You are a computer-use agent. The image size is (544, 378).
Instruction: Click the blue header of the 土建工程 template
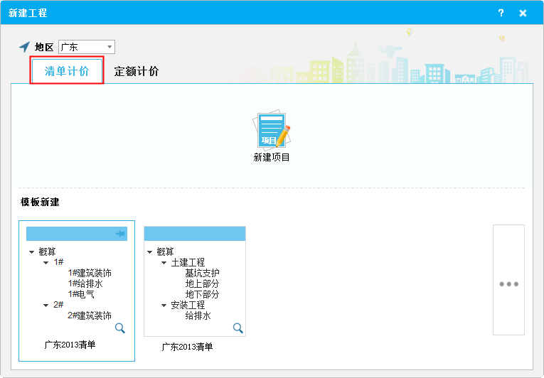pyautogui.click(x=194, y=234)
